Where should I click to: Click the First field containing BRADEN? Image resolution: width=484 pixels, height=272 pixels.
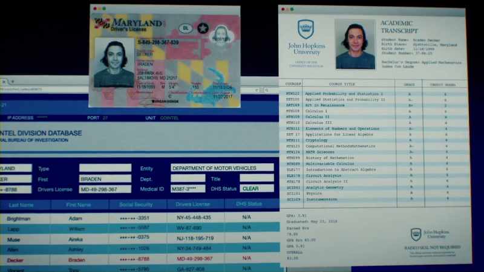click(105, 178)
